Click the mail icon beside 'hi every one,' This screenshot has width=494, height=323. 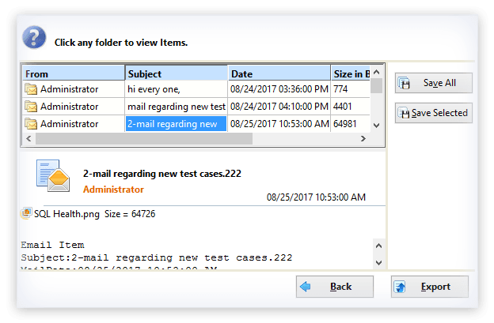click(31, 89)
